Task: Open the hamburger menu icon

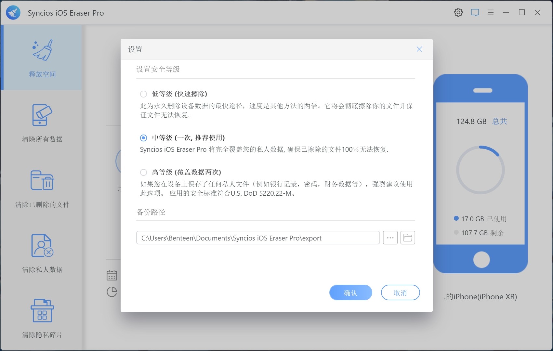Action: tap(491, 12)
